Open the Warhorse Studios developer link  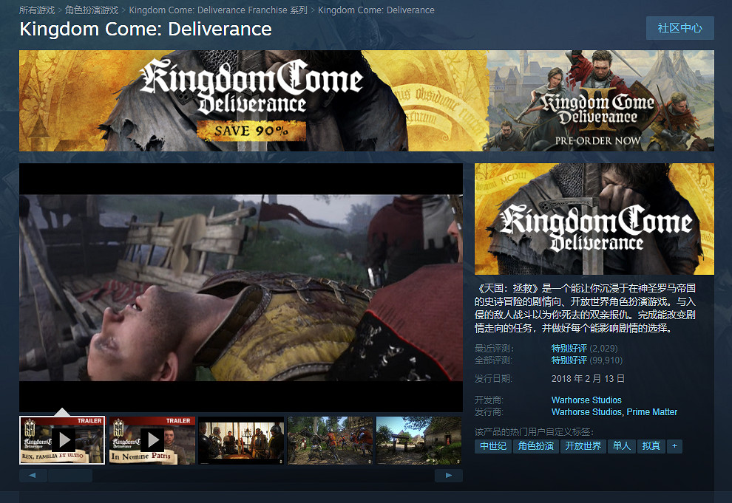coord(586,400)
